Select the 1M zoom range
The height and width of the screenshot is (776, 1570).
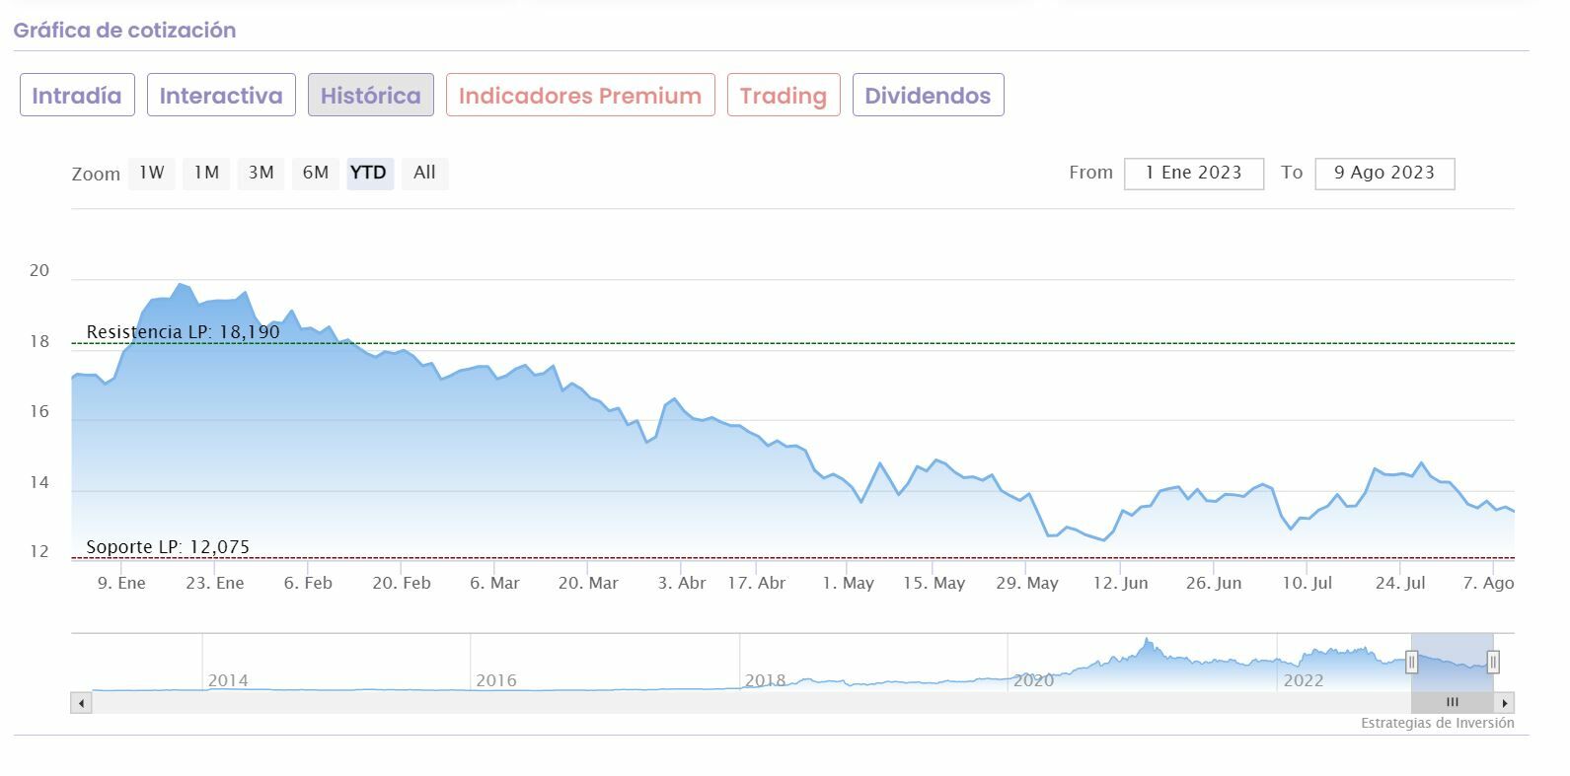coord(206,174)
